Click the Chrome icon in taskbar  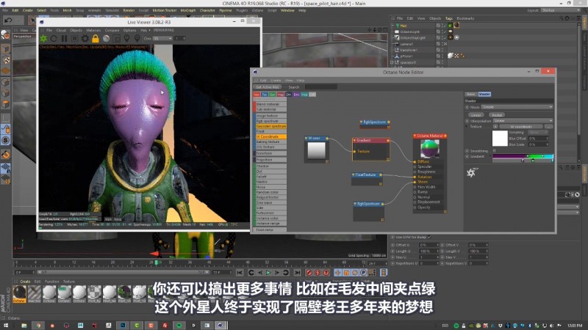coord(38,326)
